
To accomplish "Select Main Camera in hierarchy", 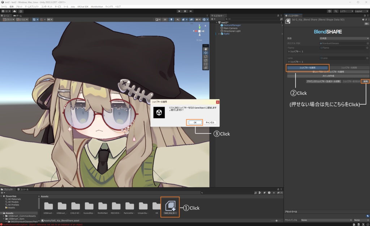I will 230,28.
